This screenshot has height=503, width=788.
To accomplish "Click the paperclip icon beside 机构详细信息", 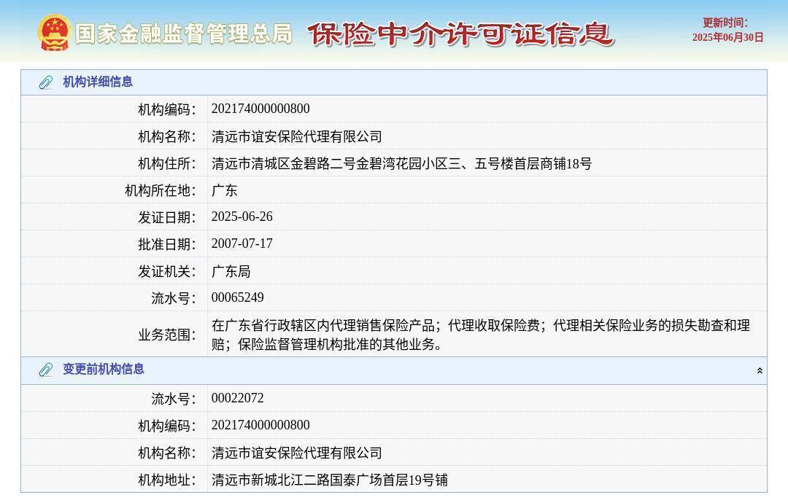I will coord(46,82).
